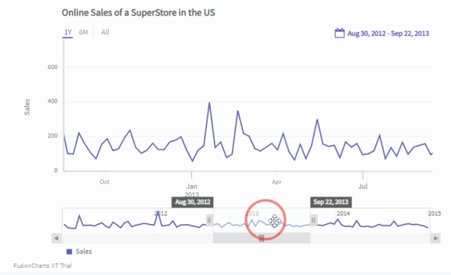Click the left navigator window handle

[x=210, y=220]
